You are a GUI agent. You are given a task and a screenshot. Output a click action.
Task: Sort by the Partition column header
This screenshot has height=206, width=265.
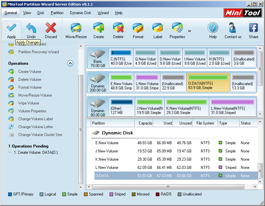(x=113, y=123)
